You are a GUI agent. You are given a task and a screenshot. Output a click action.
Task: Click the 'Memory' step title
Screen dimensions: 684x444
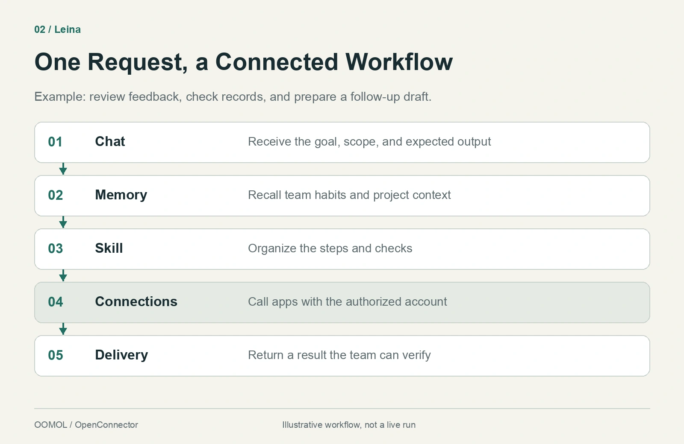pyautogui.click(x=121, y=195)
